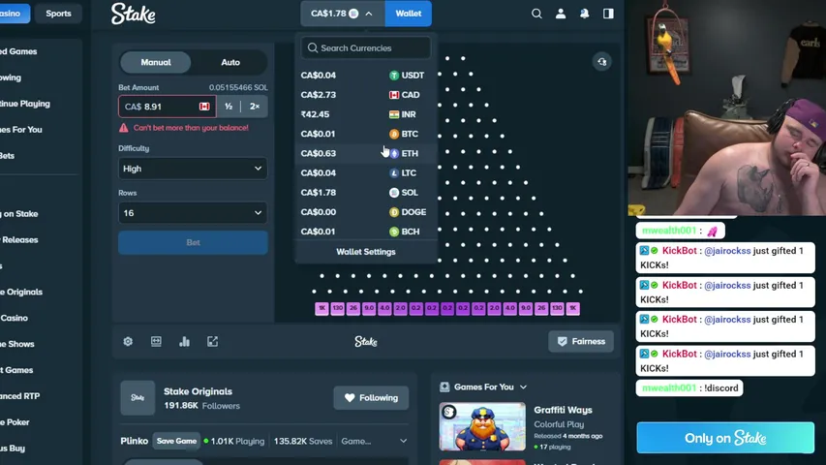Viewport: 826px width, 465px height.
Task: Click the Stake logo in the game footer
Action: [x=366, y=342]
